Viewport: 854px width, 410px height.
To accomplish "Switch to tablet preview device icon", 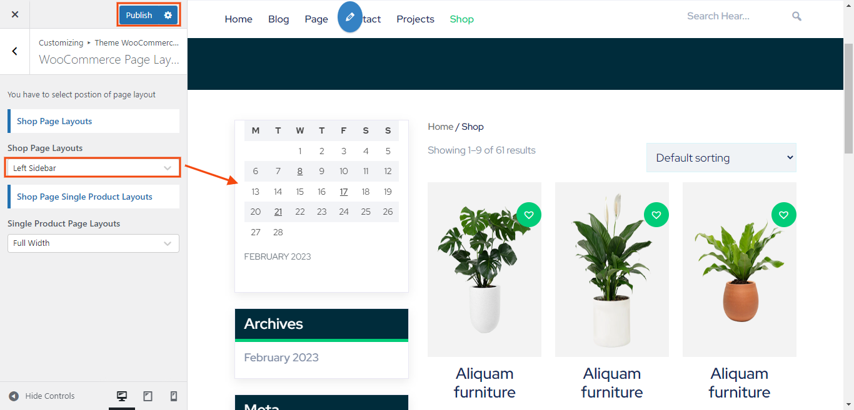I will point(148,396).
